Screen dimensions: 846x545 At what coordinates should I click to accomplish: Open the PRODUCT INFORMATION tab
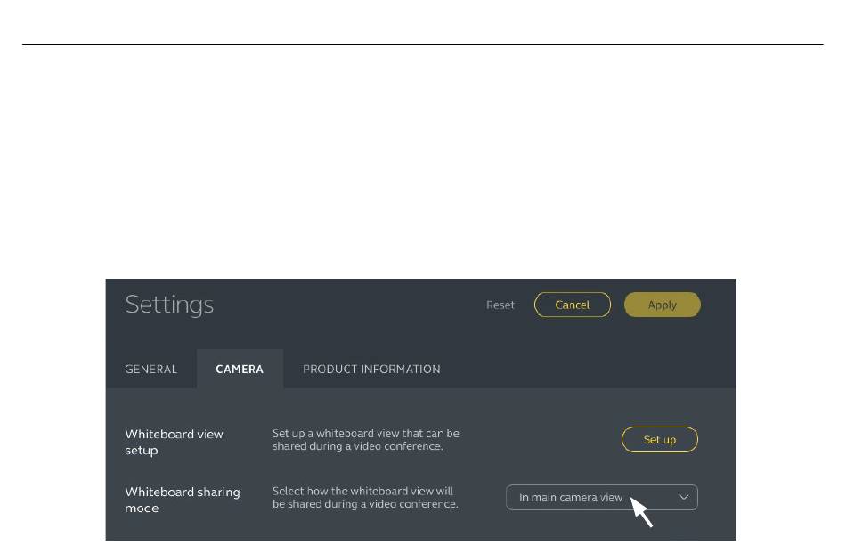[x=371, y=369]
